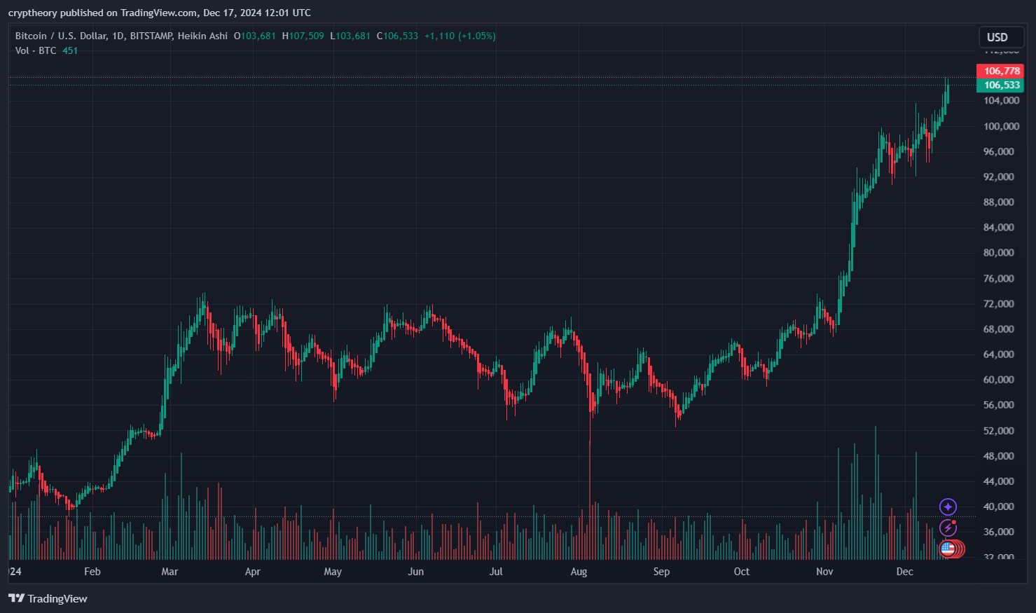Toggle the USD currency unit button

[x=1000, y=37]
